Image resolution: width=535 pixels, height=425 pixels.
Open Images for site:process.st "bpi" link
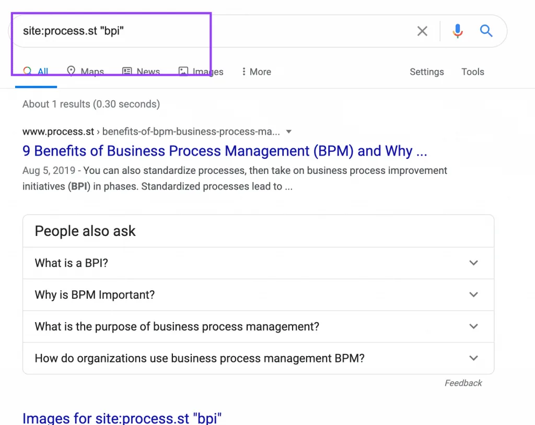tap(122, 419)
